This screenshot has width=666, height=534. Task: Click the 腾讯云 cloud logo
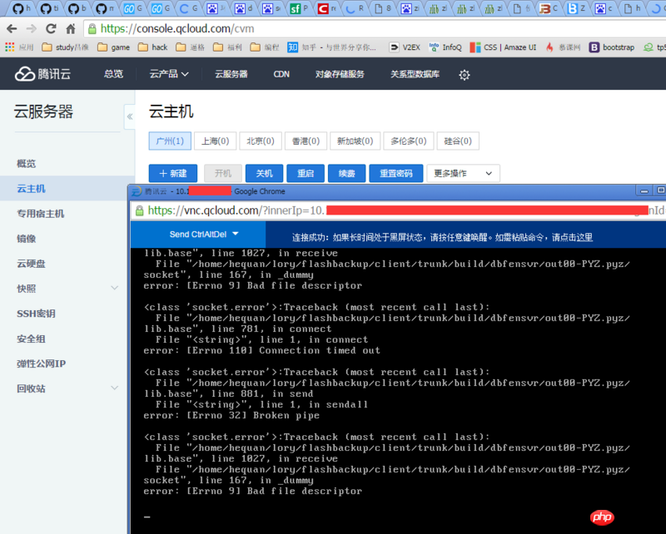tap(42, 74)
